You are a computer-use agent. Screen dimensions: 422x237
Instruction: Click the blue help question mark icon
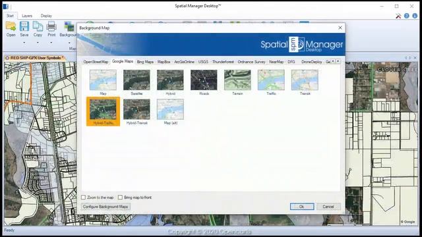[x=407, y=16]
